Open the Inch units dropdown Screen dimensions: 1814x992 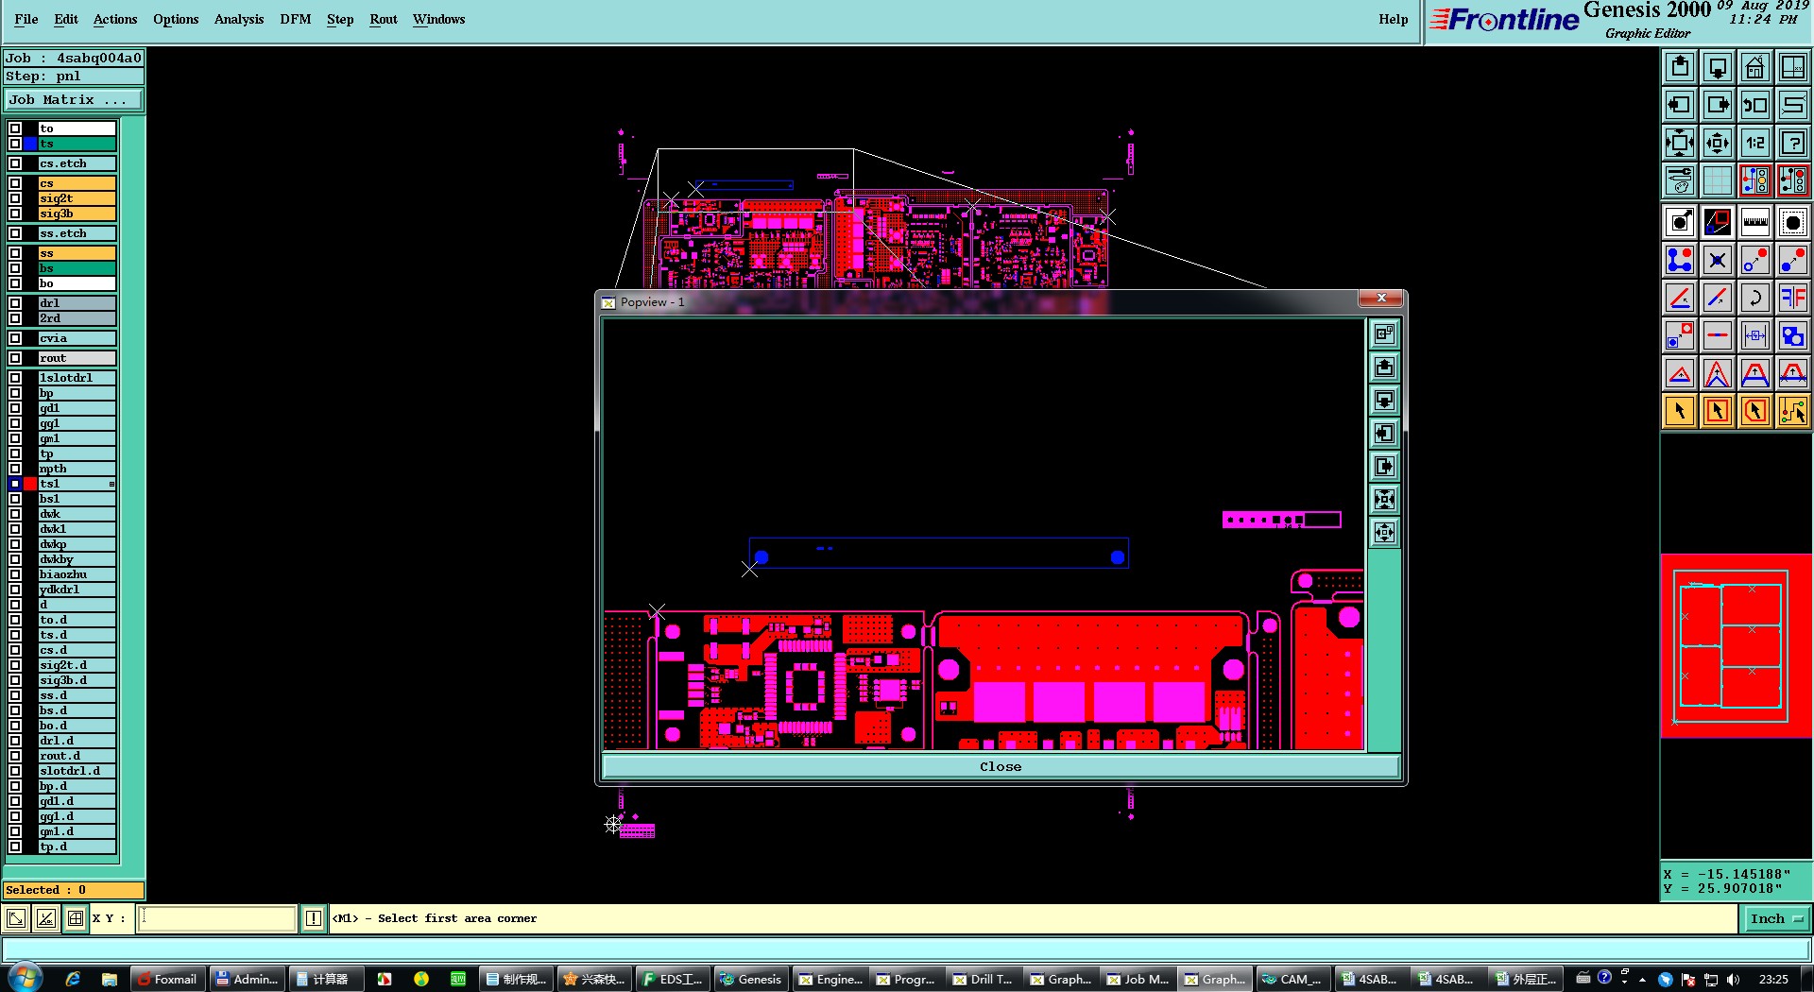tap(1776, 918)
